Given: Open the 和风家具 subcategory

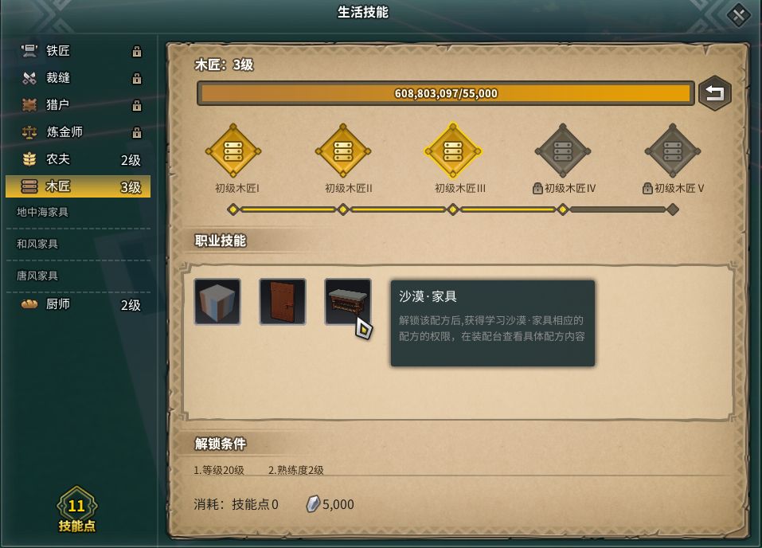Looking at the screenshot, I should click(x=78, y=244).
